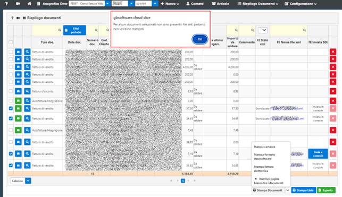Check the Autofattura/Integrazione 7,48 row checkbox
The width and height of the screenshot is (342, 197).
pos(11,130)
